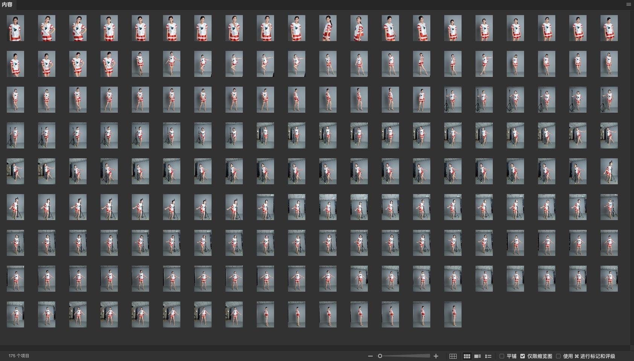634x361 pixels.
Task: Select the last thumbnail in the bottom row
Action: pyautogui.click(x=453, y=314)
